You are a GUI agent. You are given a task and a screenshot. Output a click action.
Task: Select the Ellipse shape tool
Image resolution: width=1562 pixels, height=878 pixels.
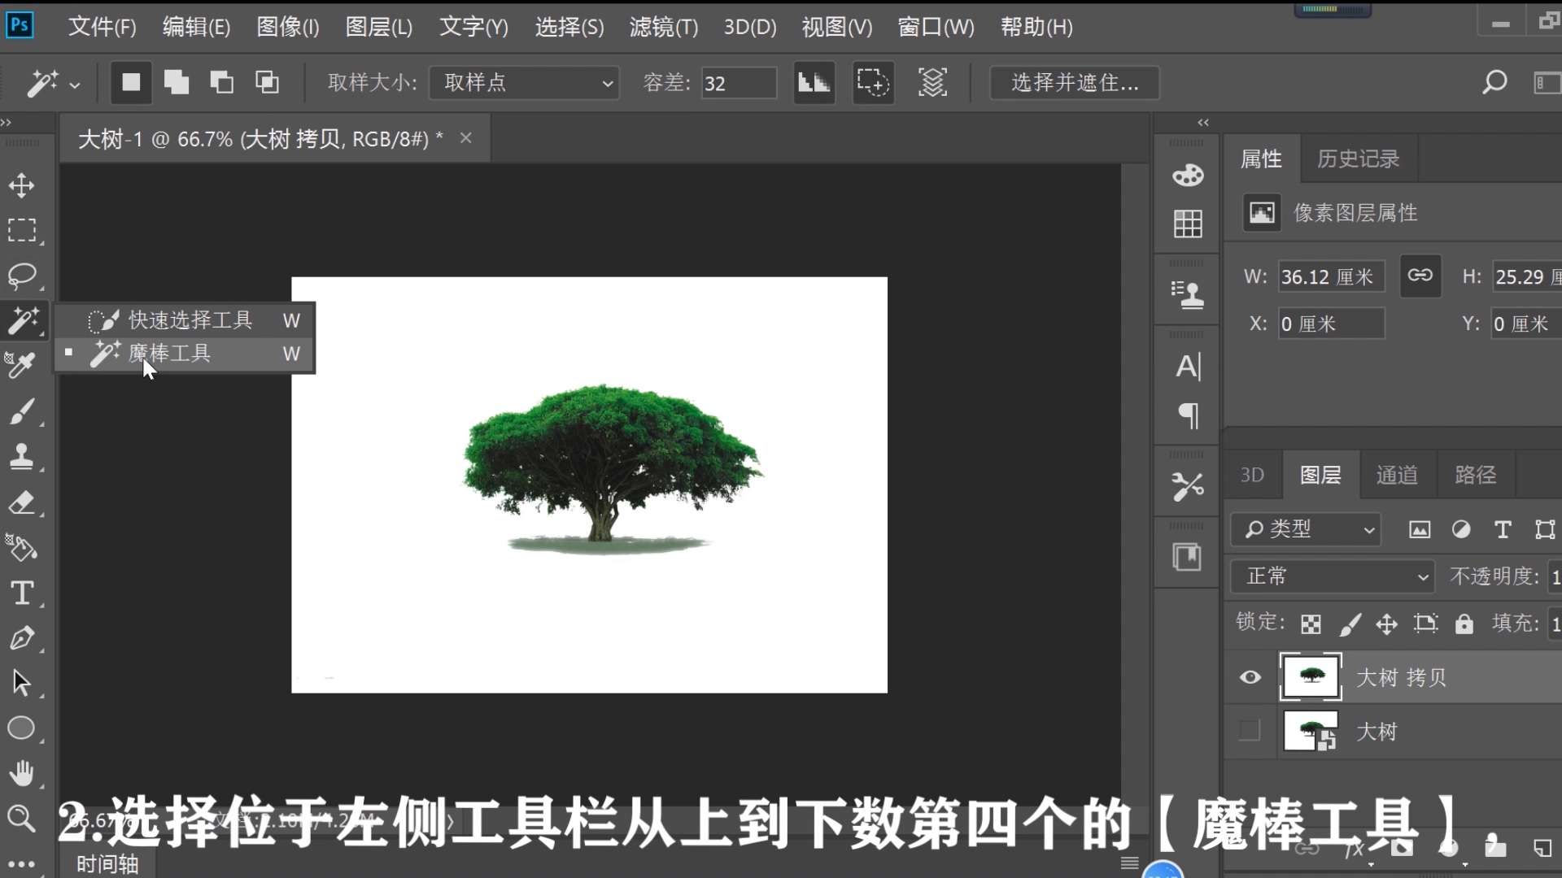pyautogui.click(x=22, y=728)
